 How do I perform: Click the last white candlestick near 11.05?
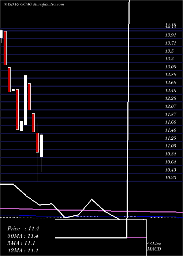point(41,146)
